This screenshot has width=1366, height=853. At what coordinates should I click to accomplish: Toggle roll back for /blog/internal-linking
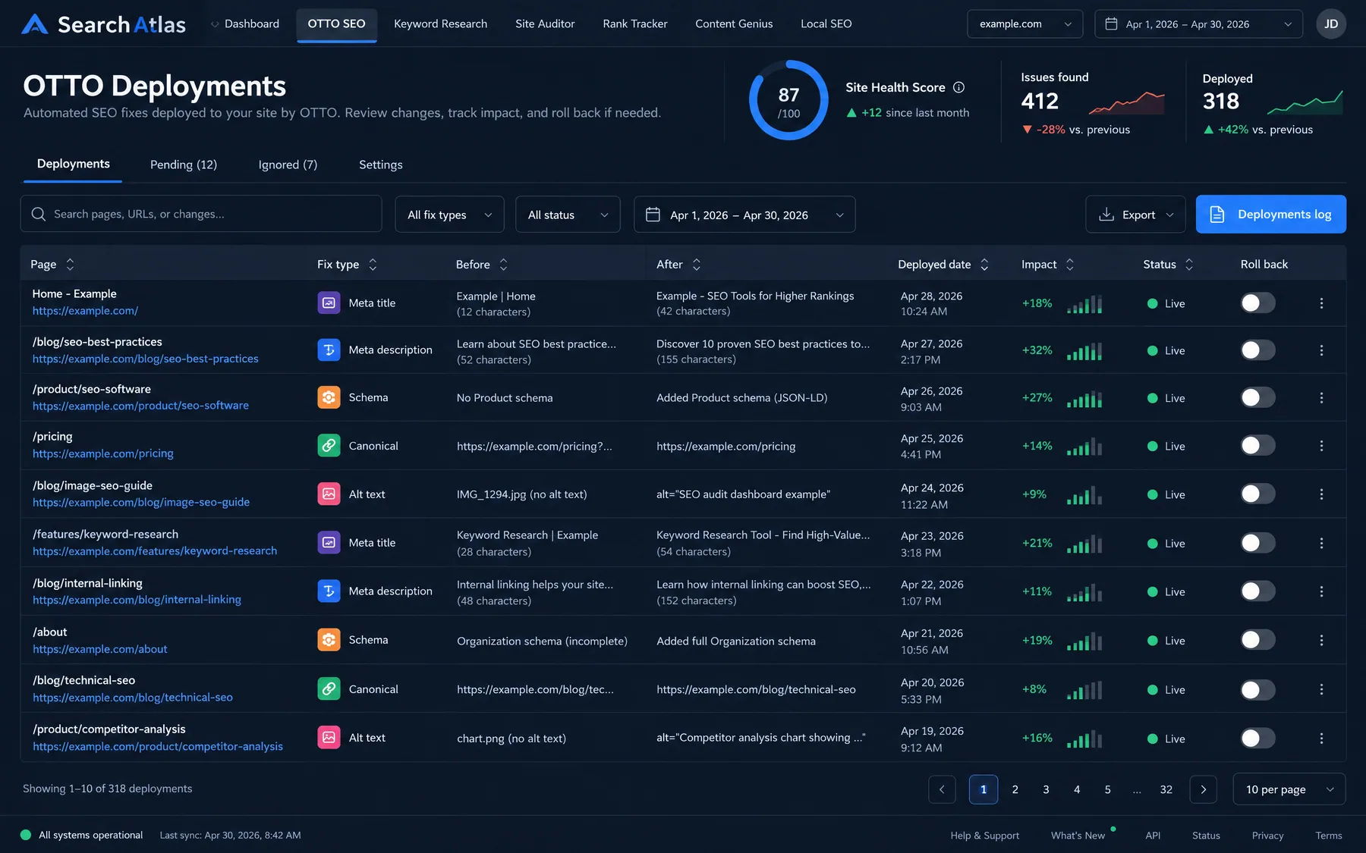[1257, 591]
